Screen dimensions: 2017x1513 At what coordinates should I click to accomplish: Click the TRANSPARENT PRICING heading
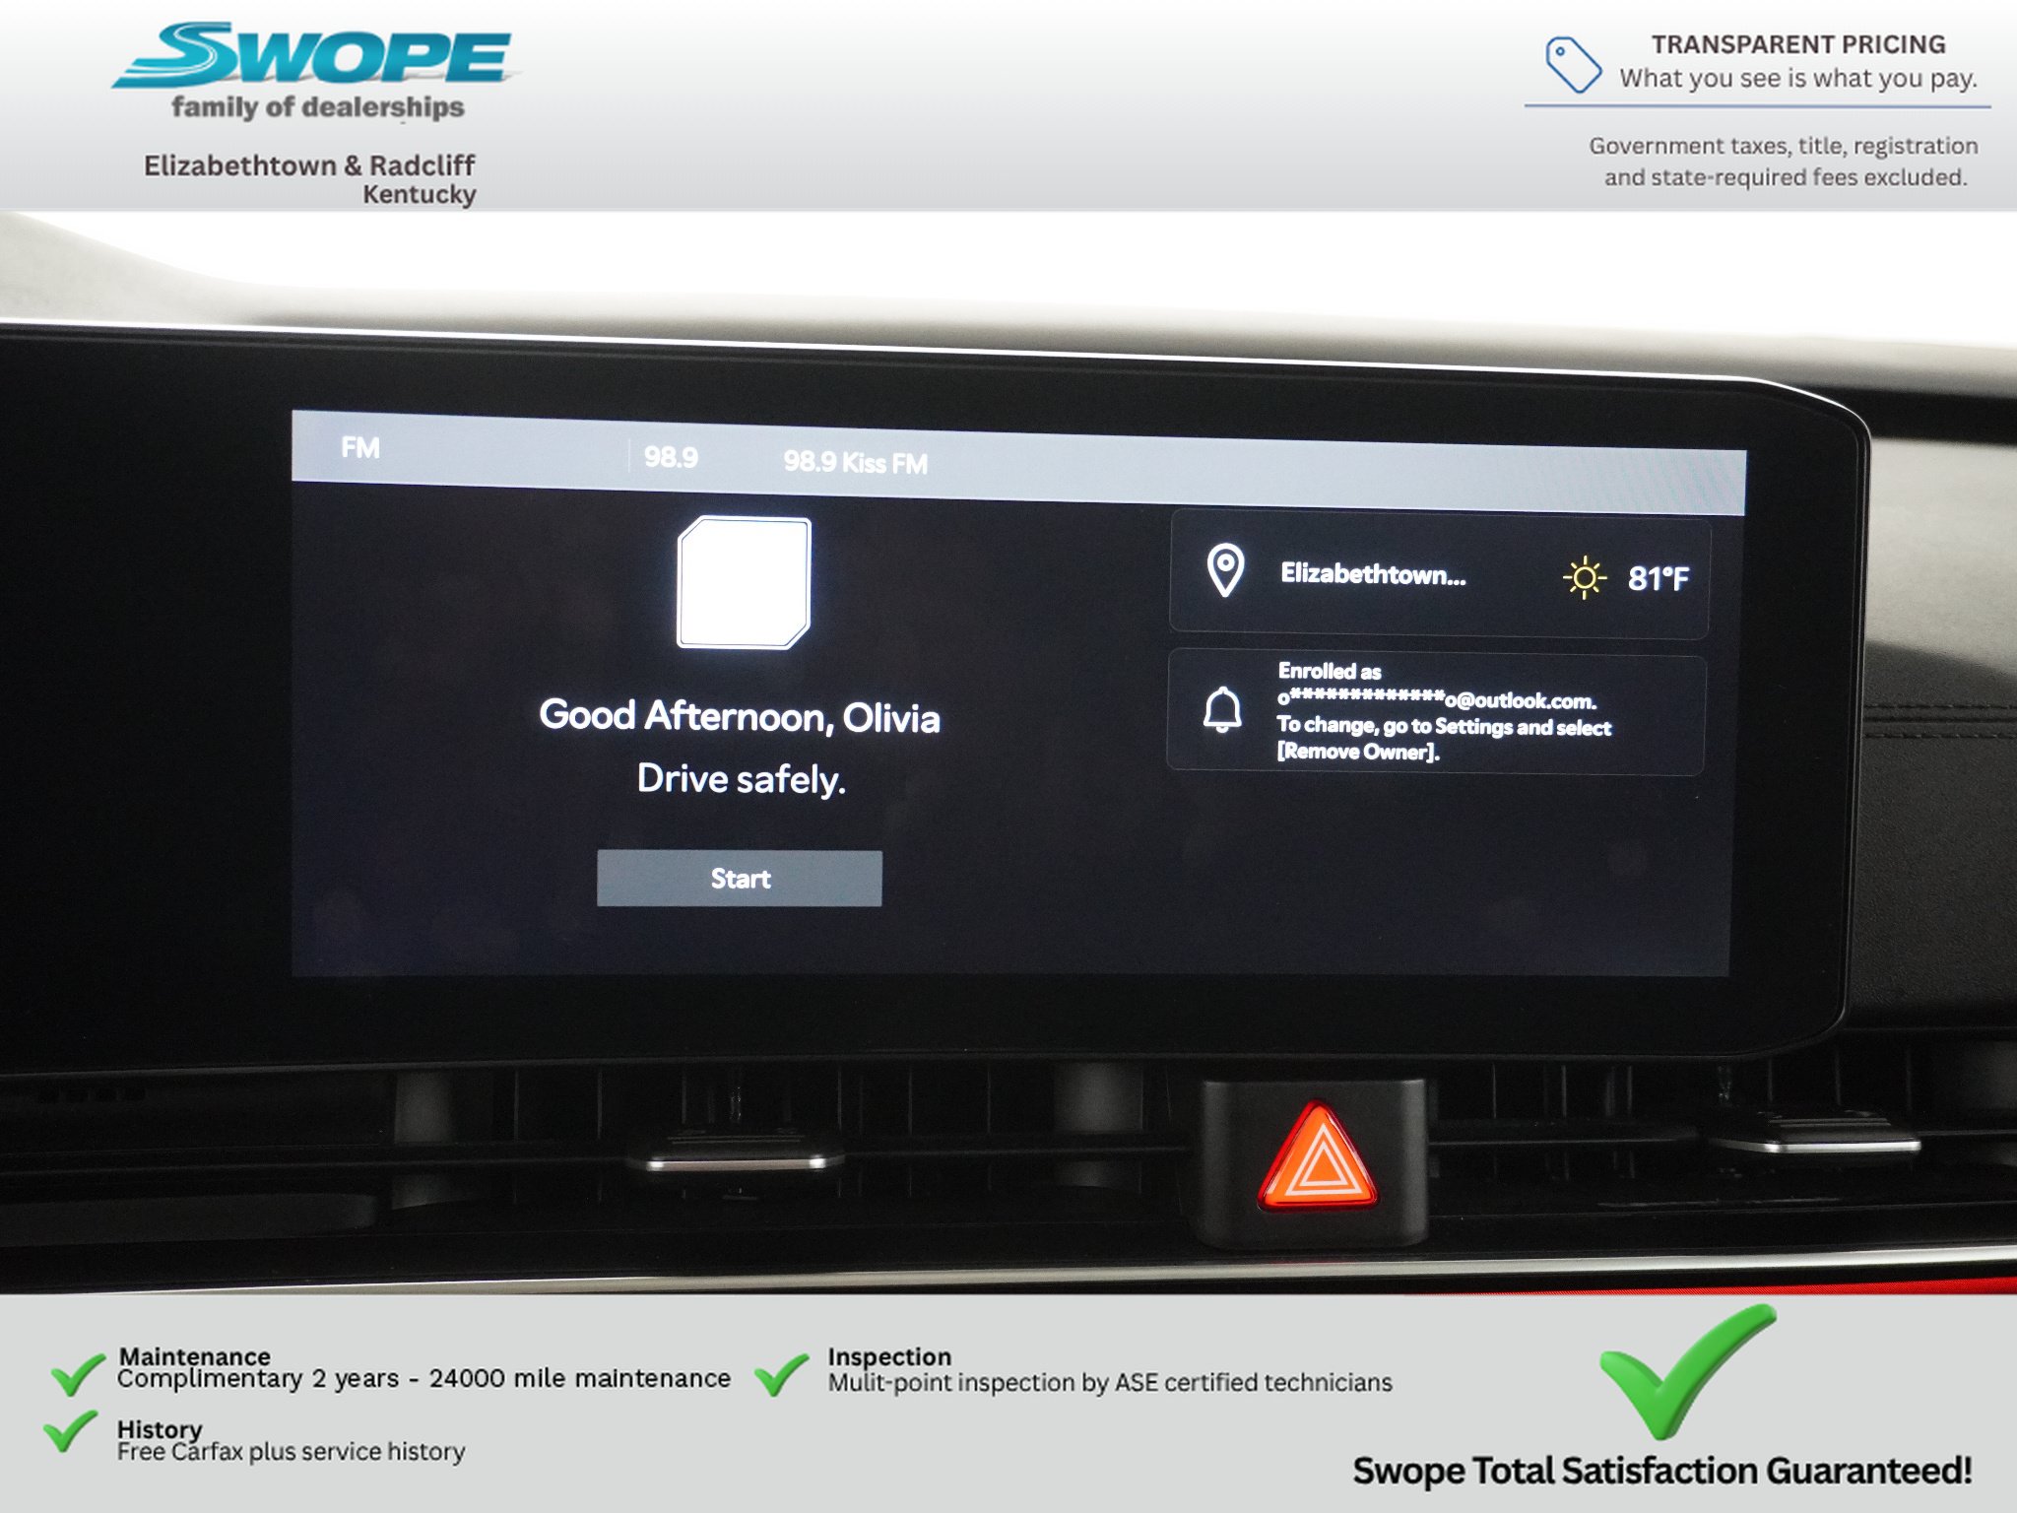(1798, 45)
